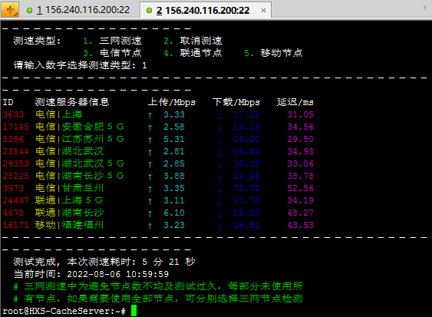Click latency value 52.56
Viewport: 432px width, 317px height.
tap(300, 188)
